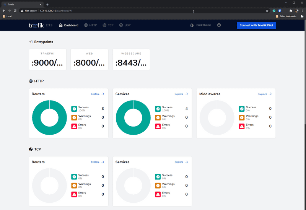
Task: Click the browser address bar
Action: coord(153,11)
